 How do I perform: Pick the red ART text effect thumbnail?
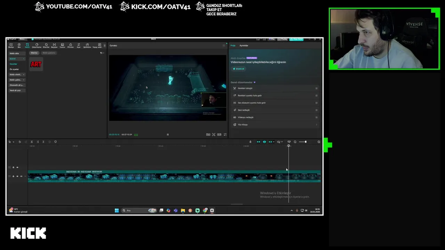[36, 65]
